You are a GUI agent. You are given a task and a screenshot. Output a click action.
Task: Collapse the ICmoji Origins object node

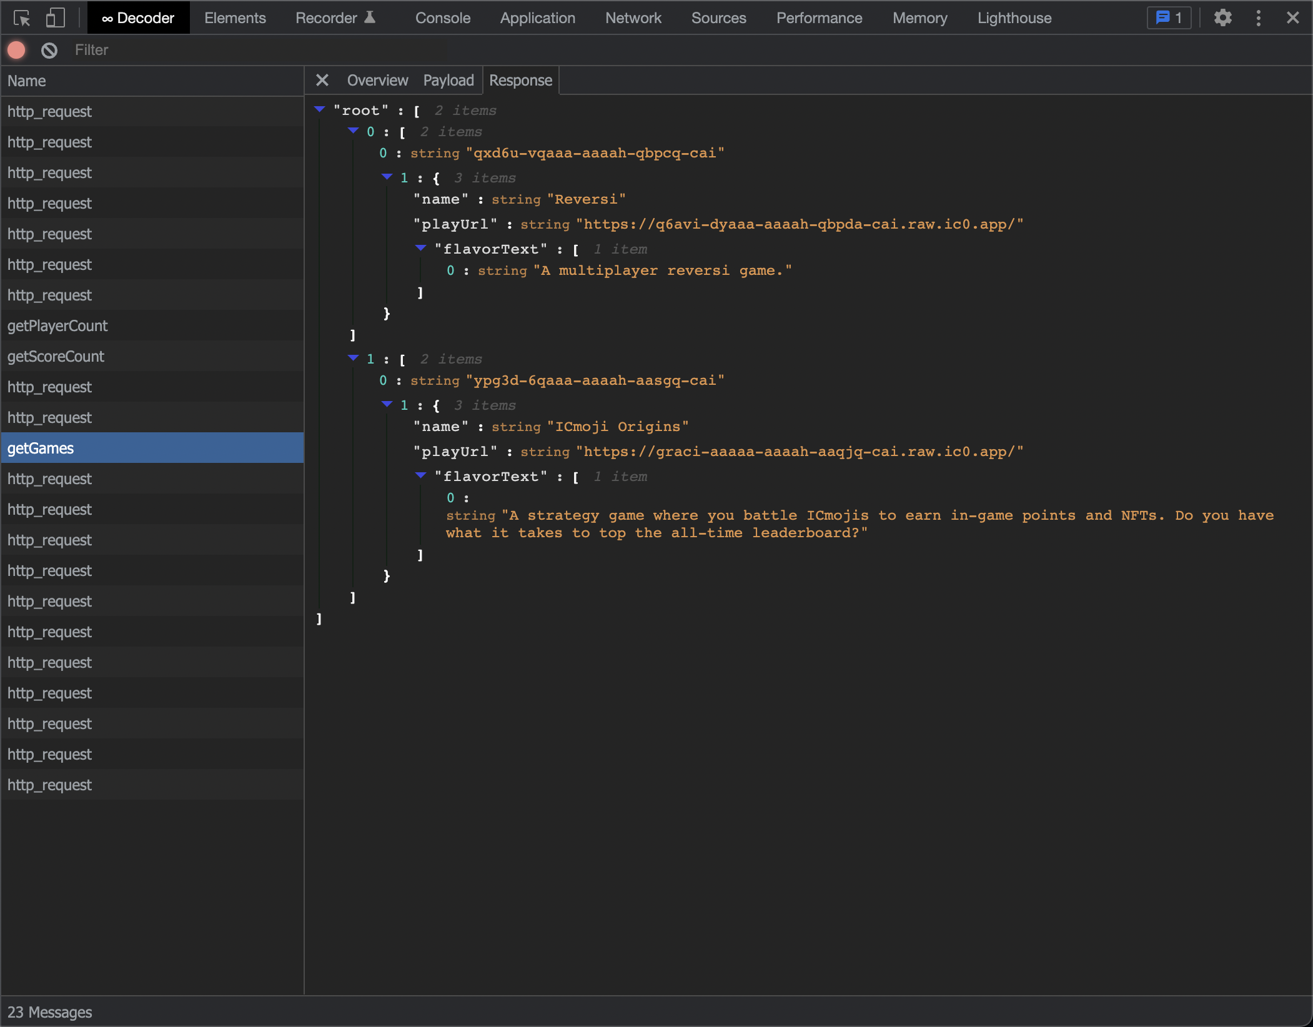(387, 405)
